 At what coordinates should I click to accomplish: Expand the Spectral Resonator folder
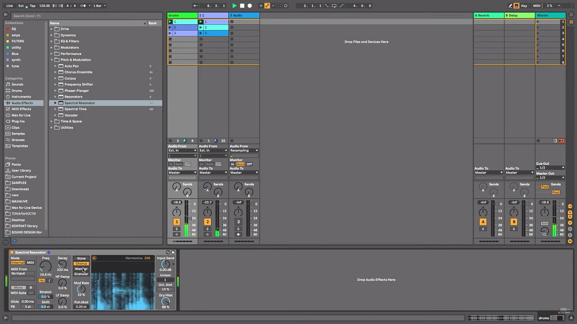click(55, 103)
